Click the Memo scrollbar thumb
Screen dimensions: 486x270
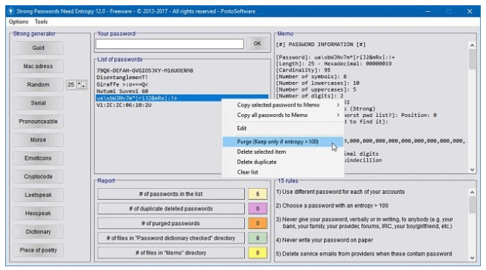[472, 60]
